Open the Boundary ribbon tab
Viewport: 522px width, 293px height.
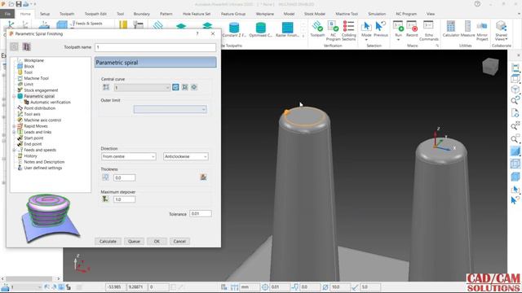(141, 14)
